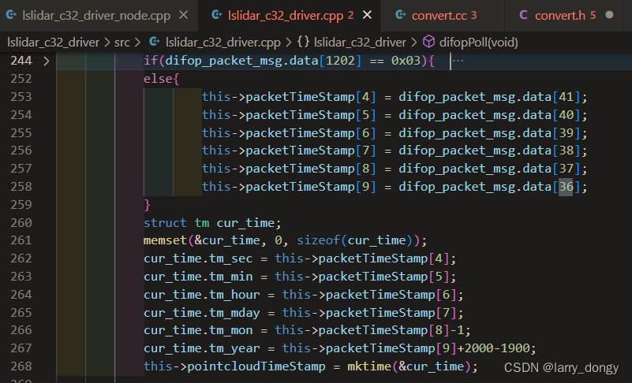Open lslidar_c32_driver namespace breadcrumb
The width and height of the screenshot is (632, 383).
pos(360,43)
